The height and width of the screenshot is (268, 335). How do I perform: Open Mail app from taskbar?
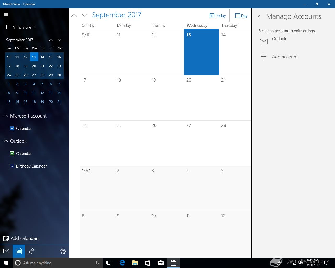161,263
